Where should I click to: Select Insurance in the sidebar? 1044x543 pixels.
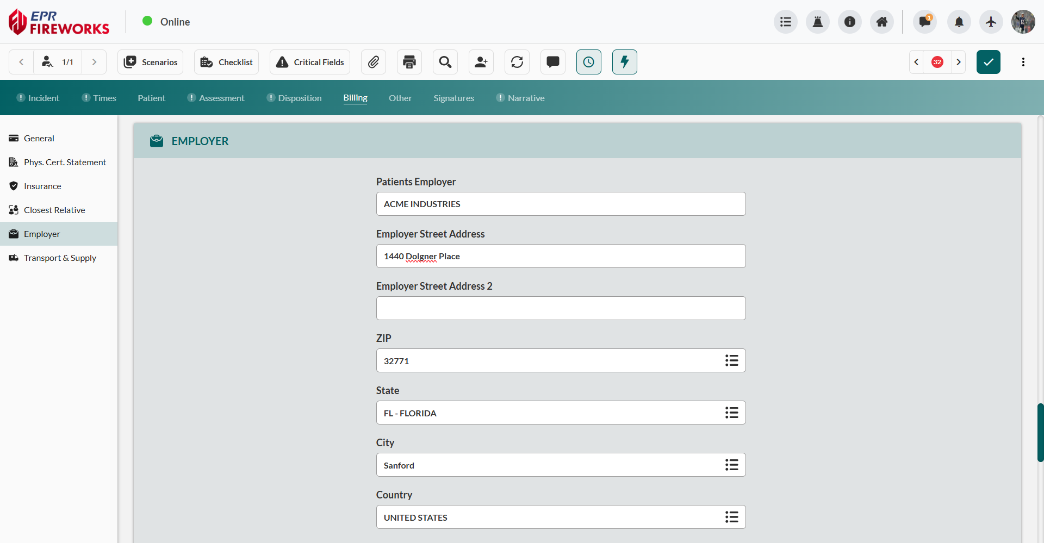coord(42,186)
